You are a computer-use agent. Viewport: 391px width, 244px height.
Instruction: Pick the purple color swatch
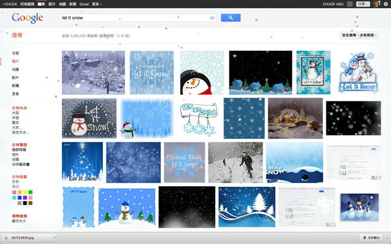25,198
